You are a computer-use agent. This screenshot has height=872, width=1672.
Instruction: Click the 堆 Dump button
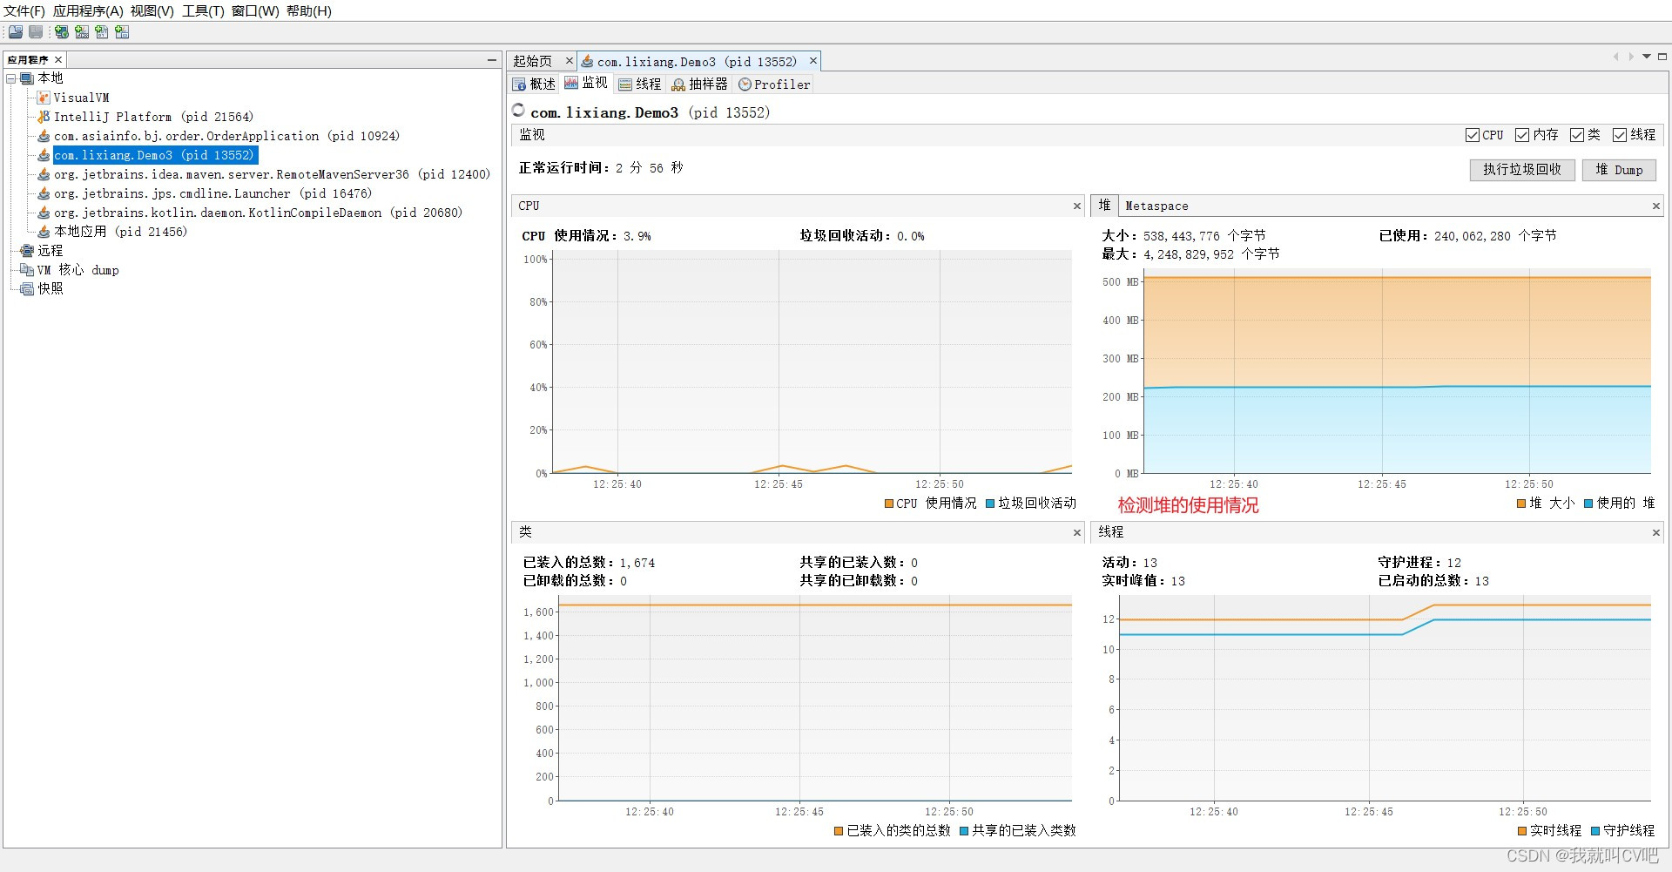pyautogui.click(x=1619, y=170)
